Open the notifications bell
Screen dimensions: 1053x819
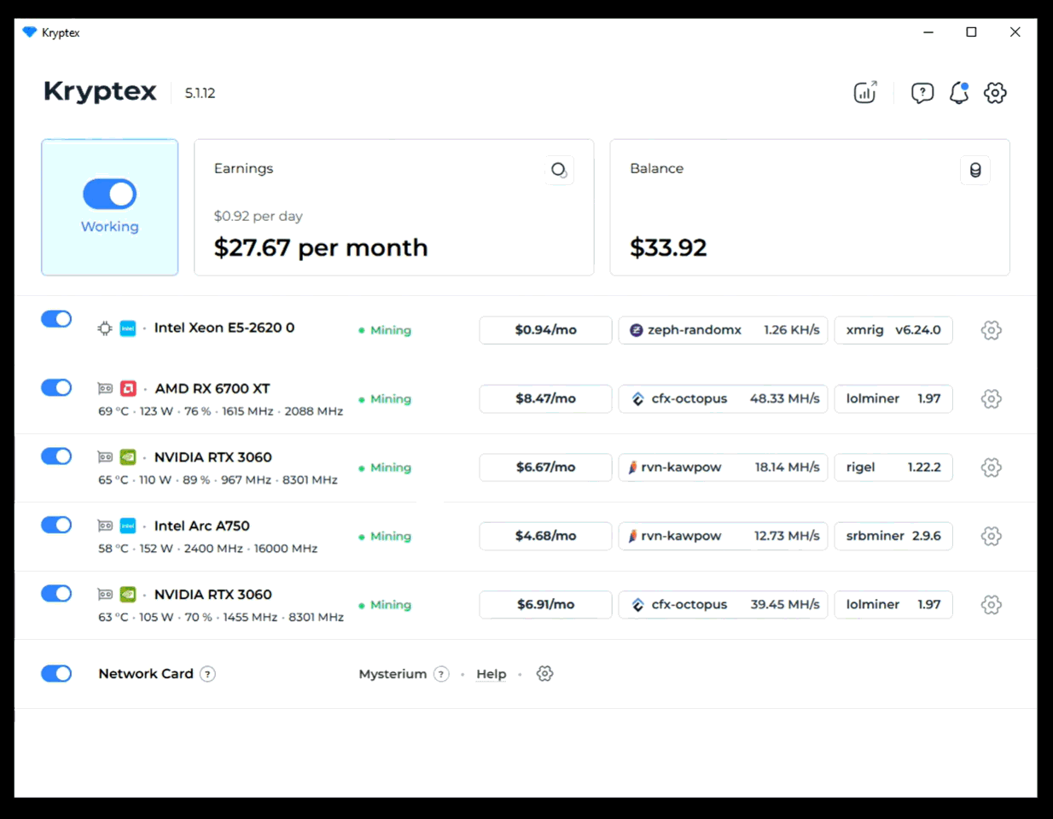[959, 92]
